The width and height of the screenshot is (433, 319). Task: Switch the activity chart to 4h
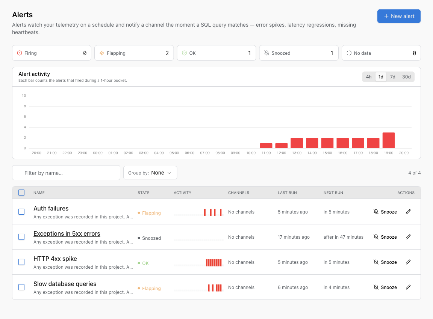(369, 77)
